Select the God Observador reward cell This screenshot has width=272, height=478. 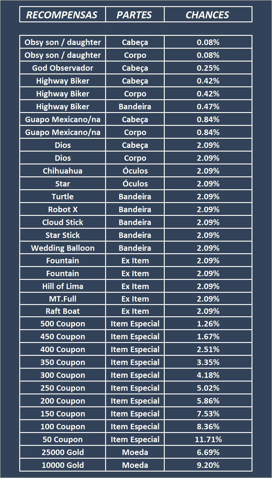[x=63, y=68]
